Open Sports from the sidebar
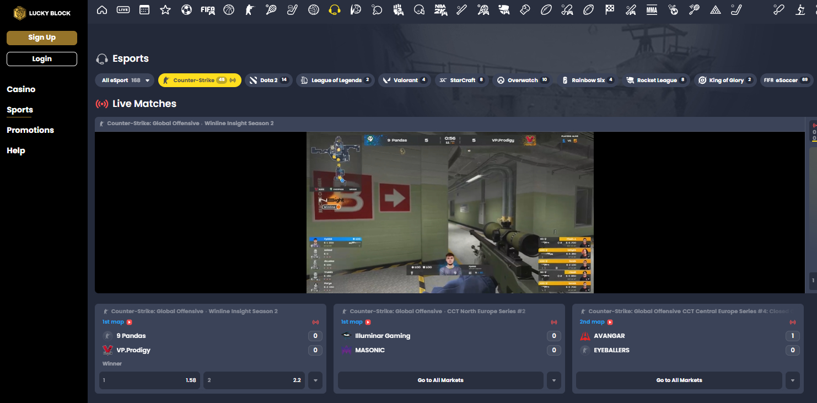This screenshot has height=403, width=817. [x=20, y=110]
